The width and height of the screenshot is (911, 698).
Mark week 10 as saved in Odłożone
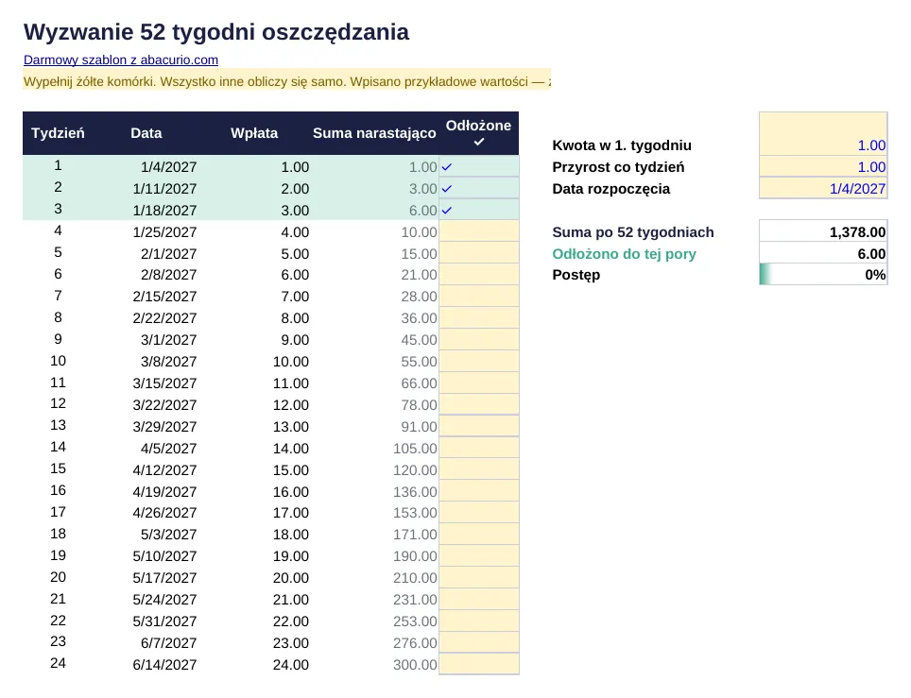point(479,361)
